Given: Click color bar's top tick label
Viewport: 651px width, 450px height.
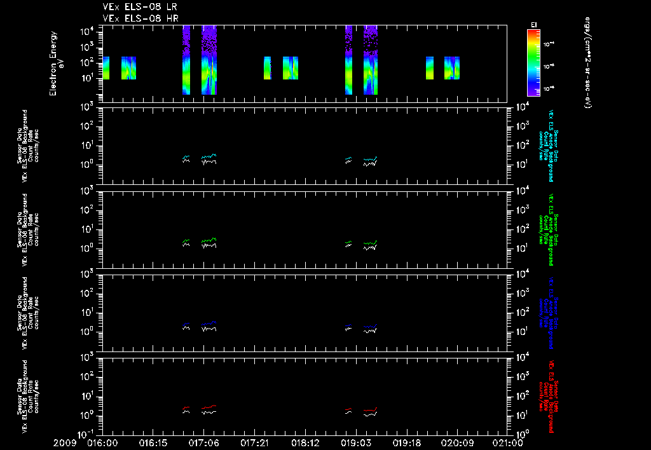Looking at the screenshot, I should (549, 44).
